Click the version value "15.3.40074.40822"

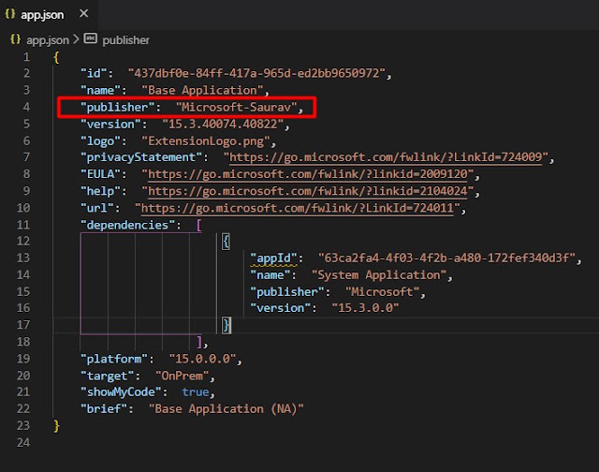coord(223,125)
